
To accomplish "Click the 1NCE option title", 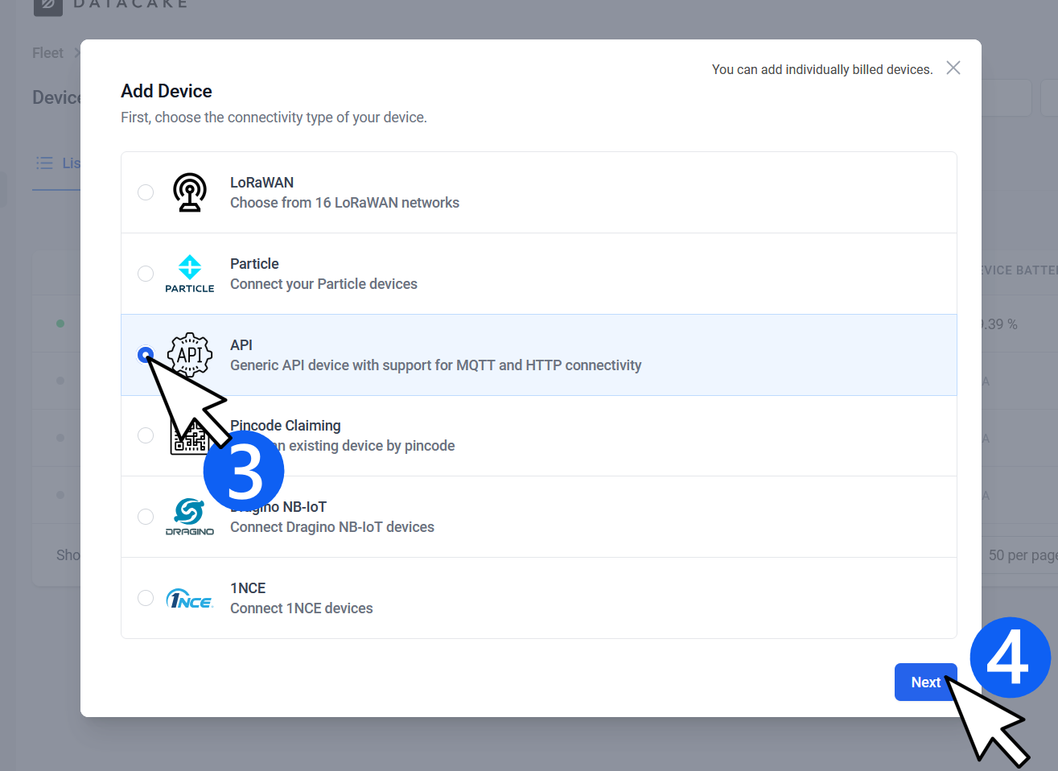I will pyautogui.click(x=248, y=588).
